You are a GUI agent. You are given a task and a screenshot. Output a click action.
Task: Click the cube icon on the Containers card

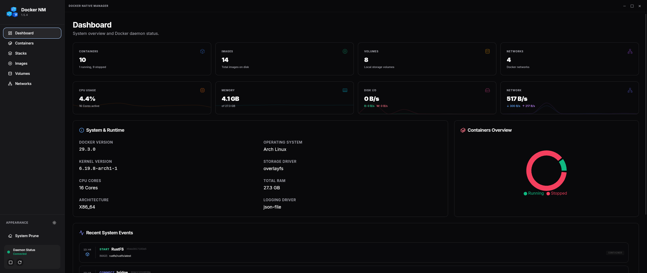pos(202,51)
